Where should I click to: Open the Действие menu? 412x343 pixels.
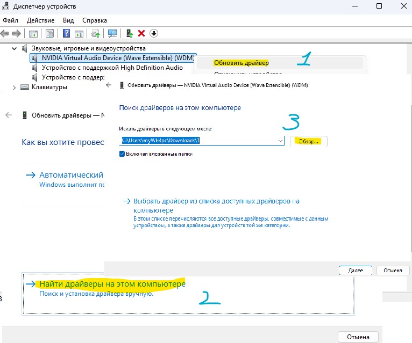(x=41, y=20)
